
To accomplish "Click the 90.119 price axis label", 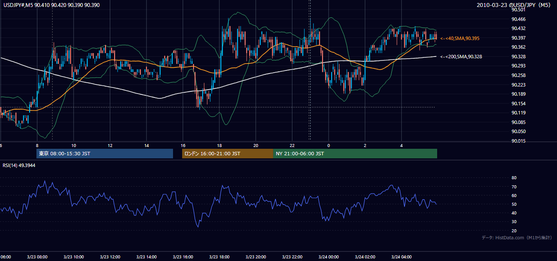I will [x=518, y=113].
